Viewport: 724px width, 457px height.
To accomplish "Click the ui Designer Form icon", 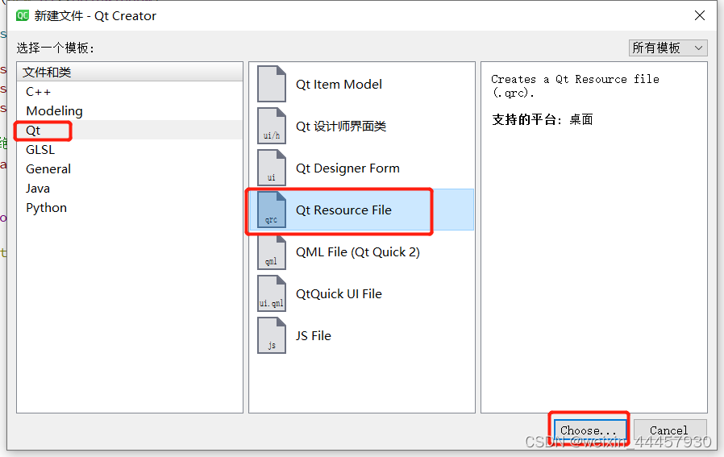I will tap(272, 168).
